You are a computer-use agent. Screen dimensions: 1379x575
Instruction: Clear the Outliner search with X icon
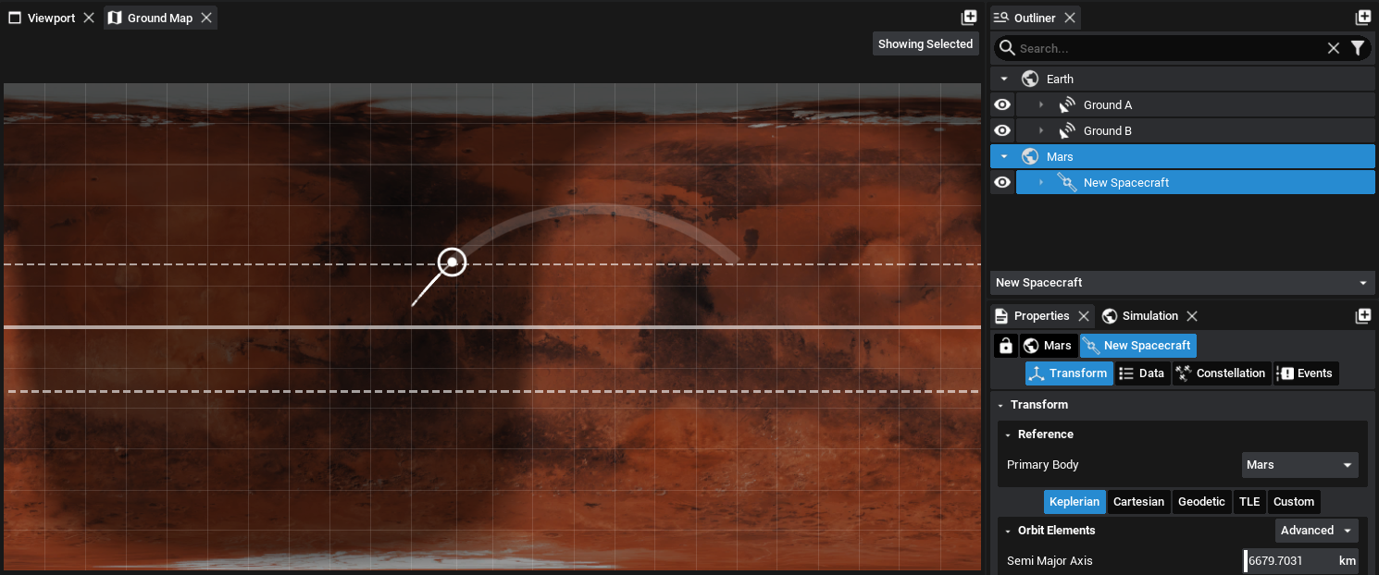click(1334, 48)
